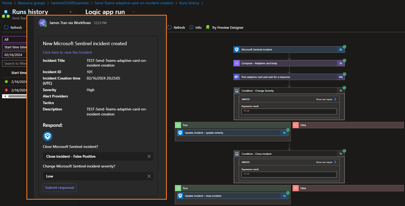Screen dimensions: 405x206
Task: Open the Logic app run ellipsis menu
Action: [134, 12]
